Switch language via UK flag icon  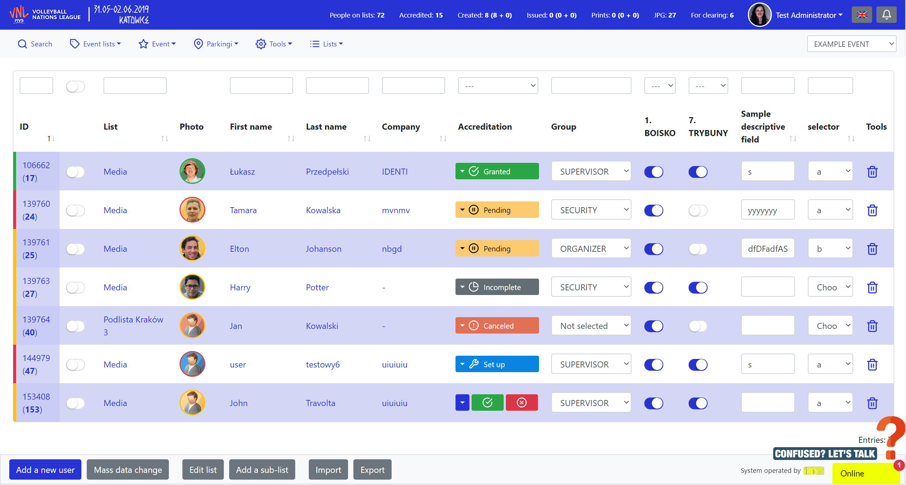point(862,15)
